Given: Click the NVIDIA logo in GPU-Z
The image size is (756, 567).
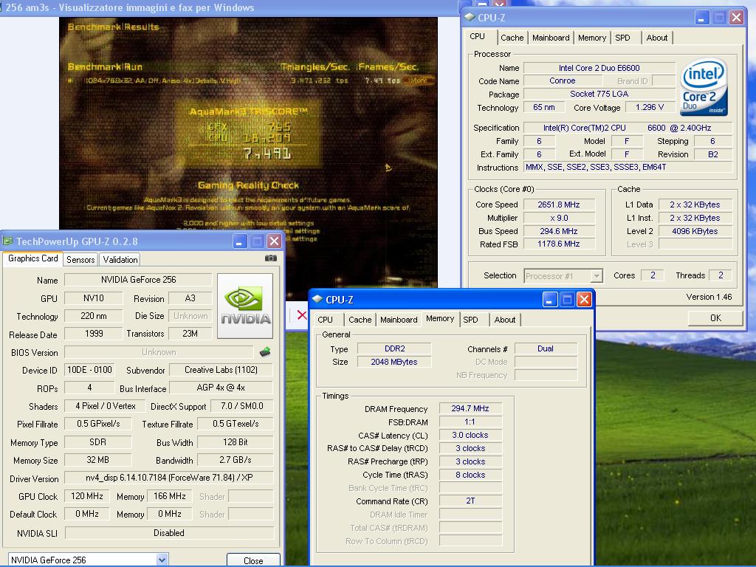Looking at the screenshot, I should pyautogui.click(x=245, y=306).
